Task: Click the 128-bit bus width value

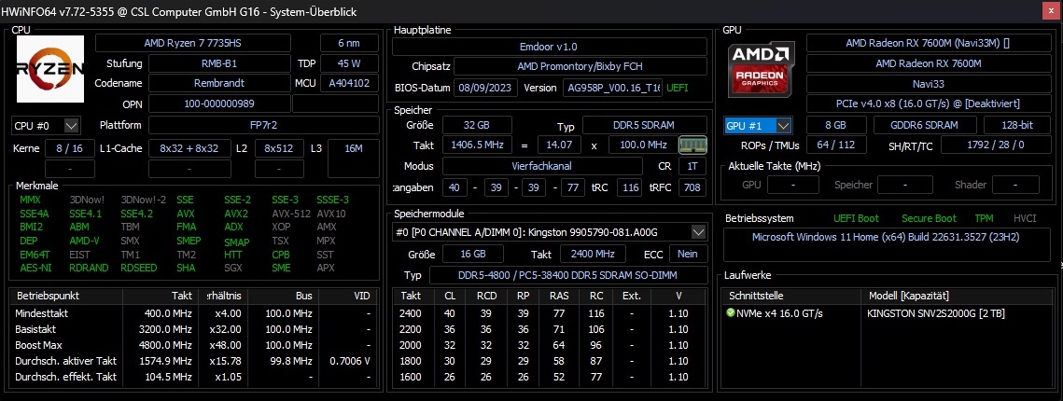Action: (x=1016, y=125)
